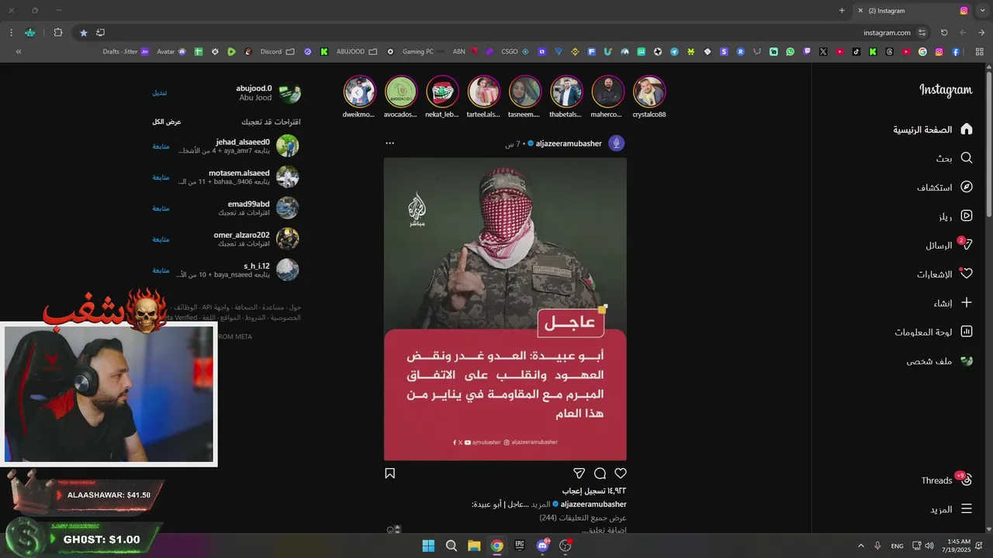Open the Discord bookmarks folder
Image resolution: width=993 pixels, height=558 pixels.
click(x=278, y=52)
